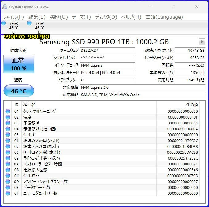Click the D: drive 正常 46 °C label
The height and width of the screenshot is (207, 209).
[39, 27]
